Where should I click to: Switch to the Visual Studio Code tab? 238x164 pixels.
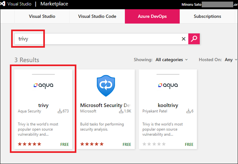coord(97,17)
